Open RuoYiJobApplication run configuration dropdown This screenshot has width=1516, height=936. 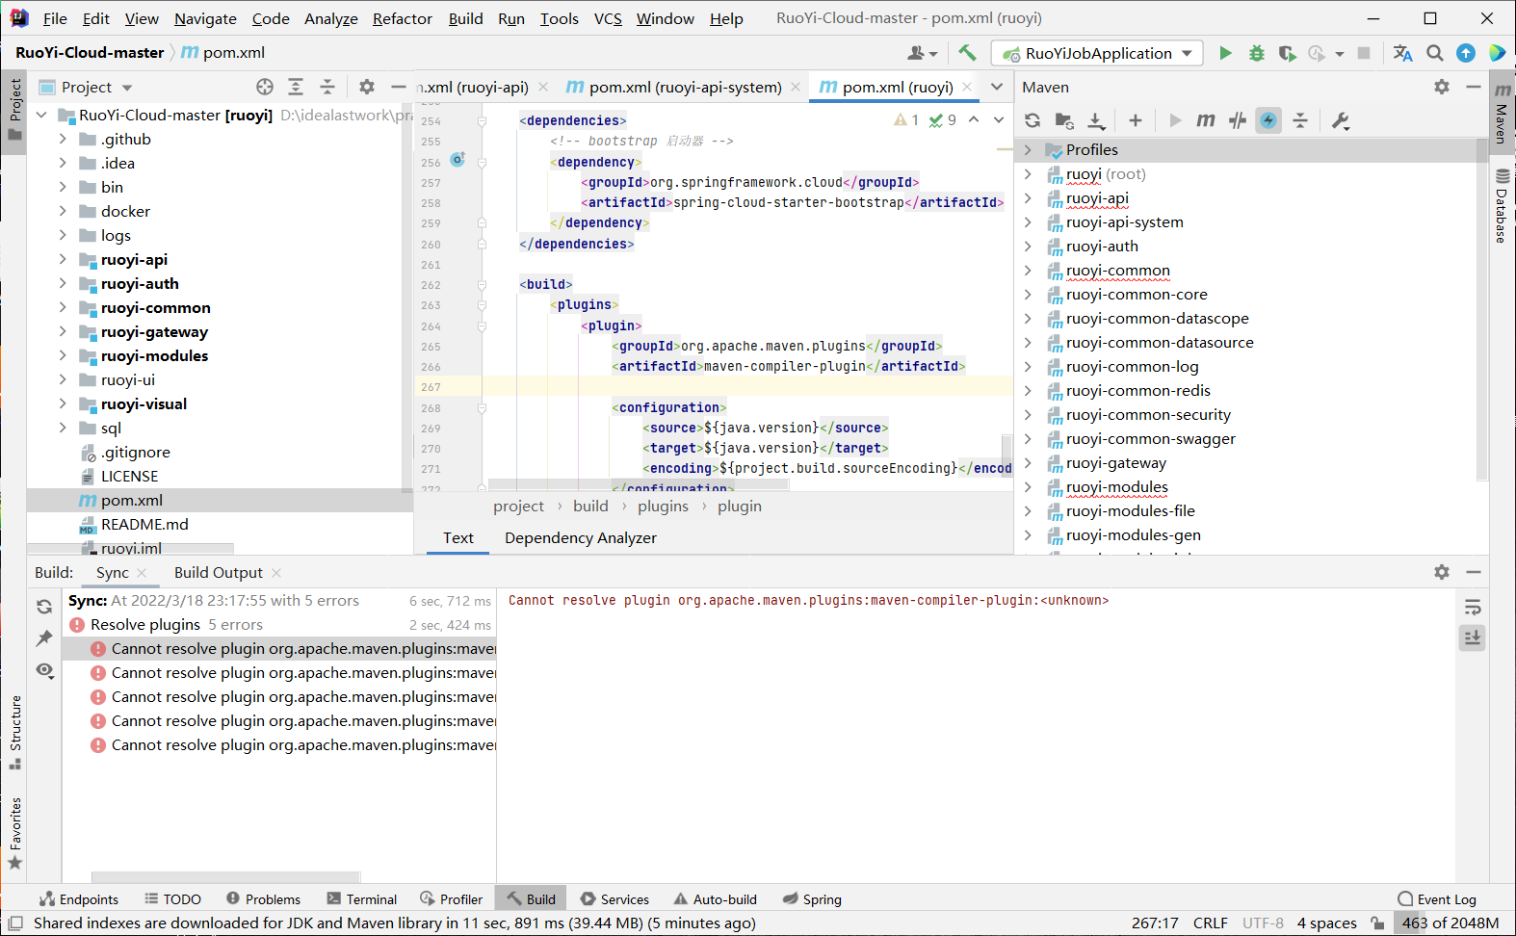pos(1098,53)
